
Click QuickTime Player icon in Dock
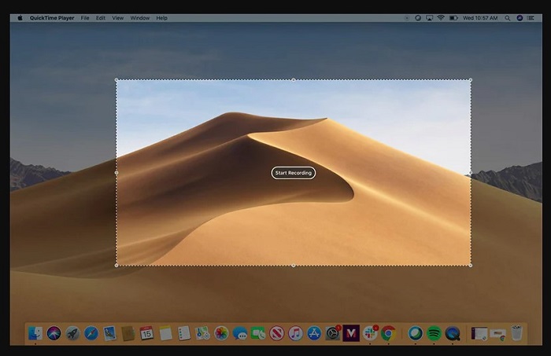pyautogui.click(x=453, y=333)
